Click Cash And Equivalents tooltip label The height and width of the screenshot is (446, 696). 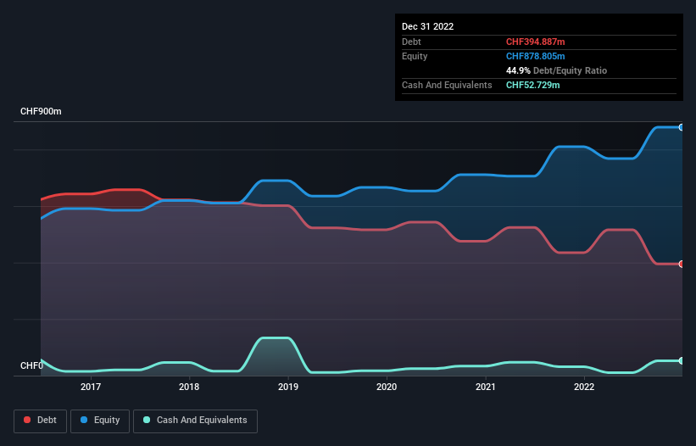tap(447, 85)
